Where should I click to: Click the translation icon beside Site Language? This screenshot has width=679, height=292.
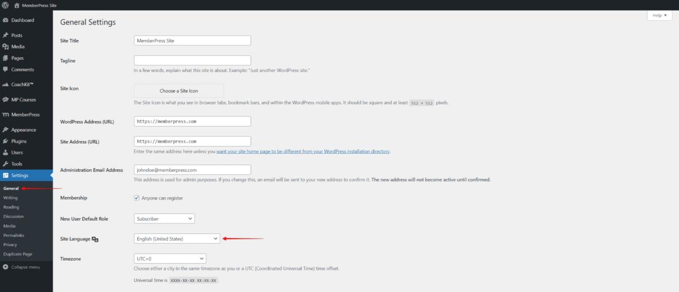coord(95,239)
